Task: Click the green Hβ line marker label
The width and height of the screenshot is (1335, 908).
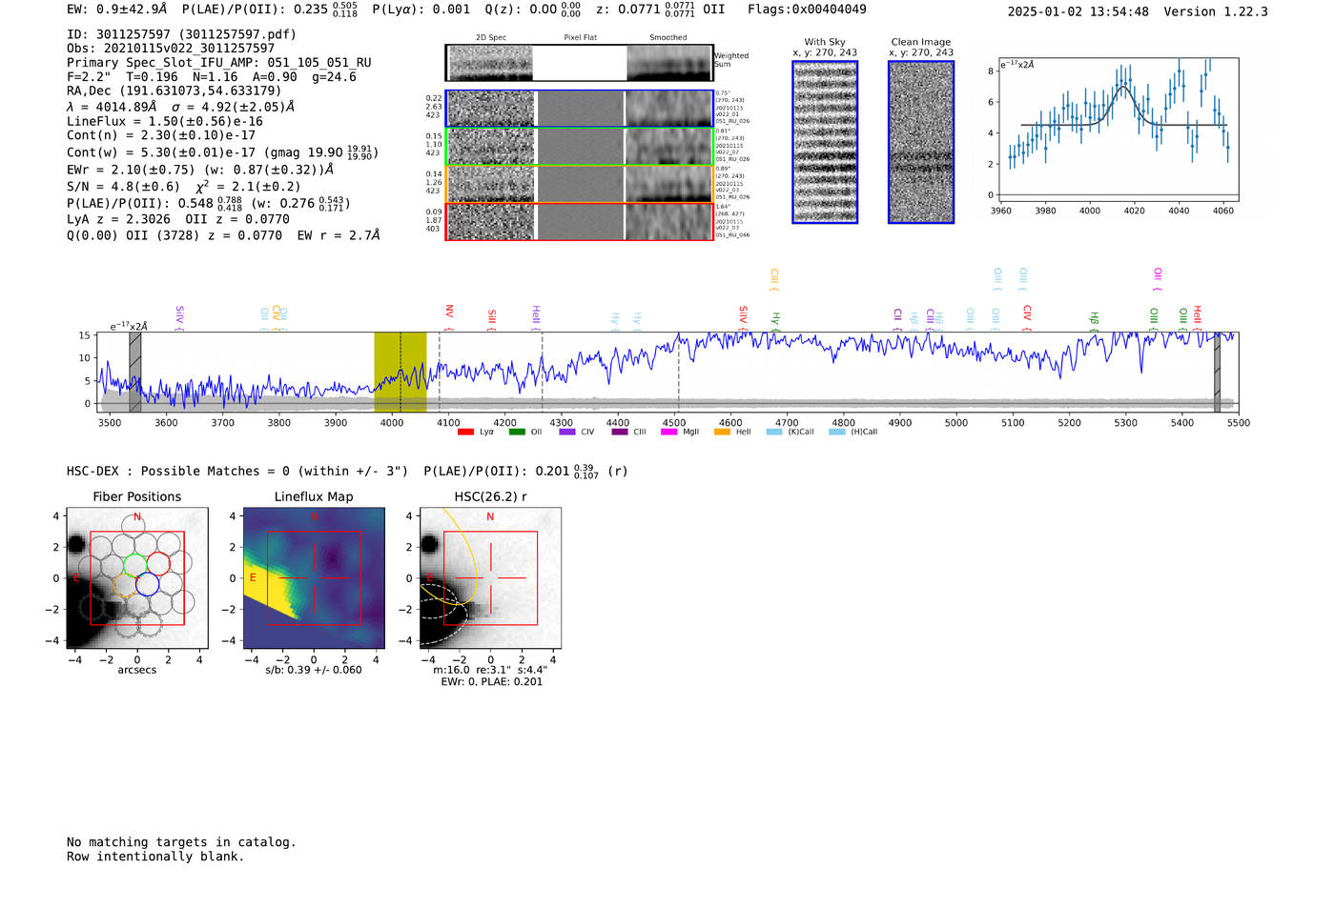Action: click(x=1095, y=318)
